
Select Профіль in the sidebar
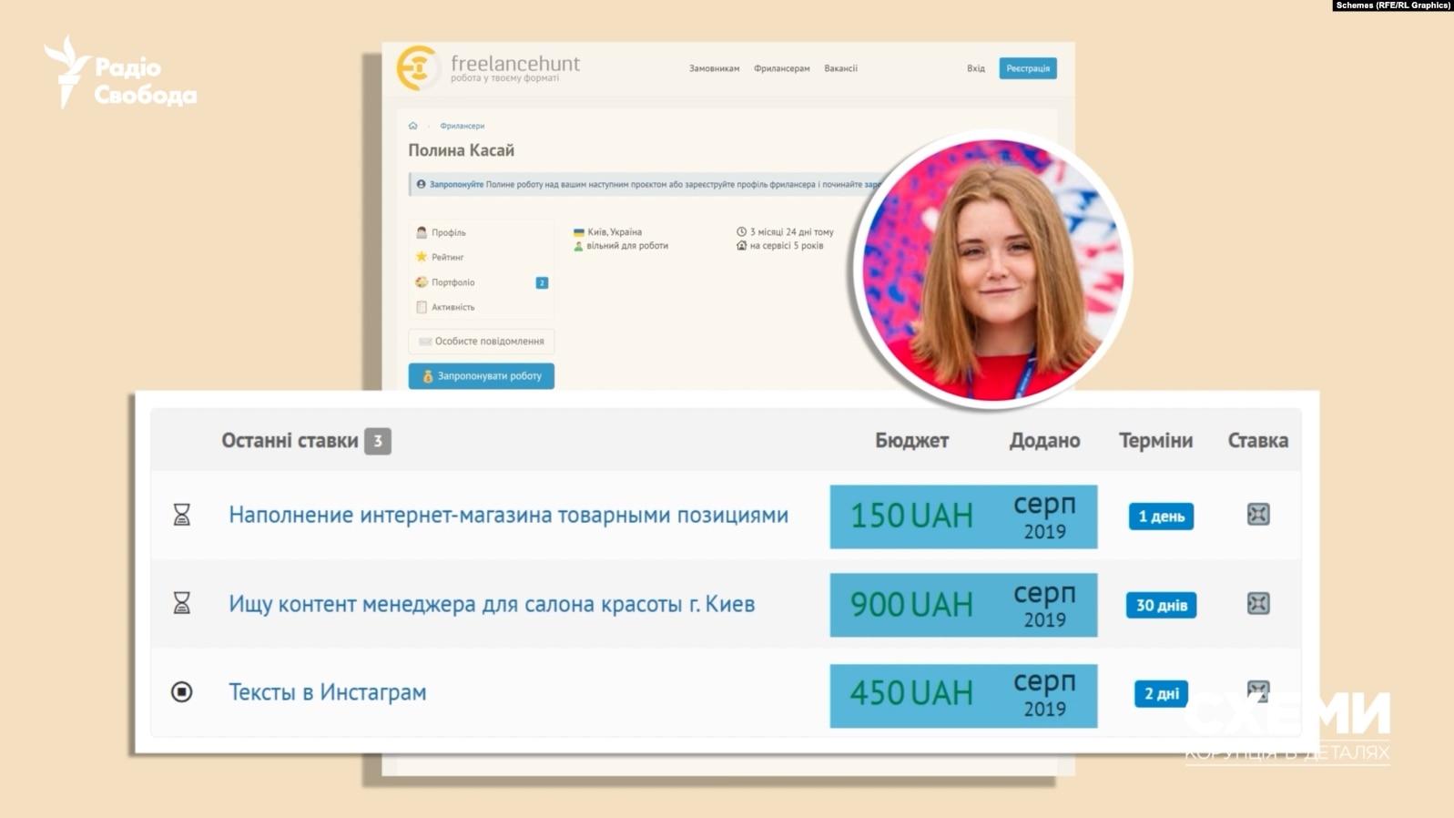tap(448, 232)
